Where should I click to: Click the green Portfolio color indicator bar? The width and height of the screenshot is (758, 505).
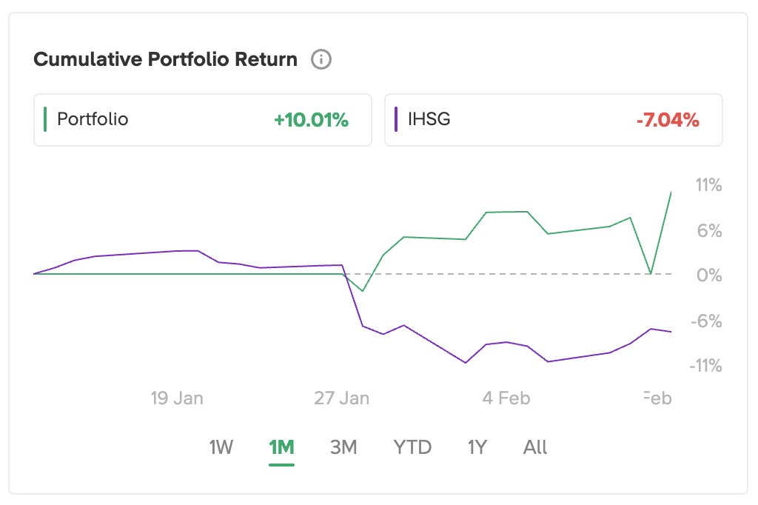[45, 119]
